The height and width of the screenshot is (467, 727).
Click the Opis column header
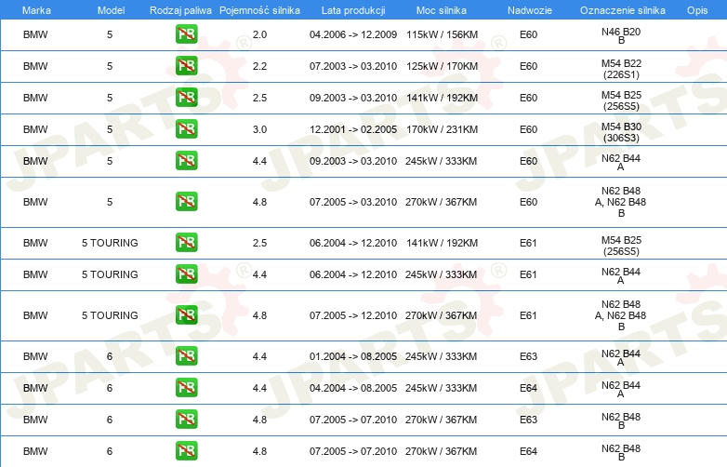[x=697, y=10]
